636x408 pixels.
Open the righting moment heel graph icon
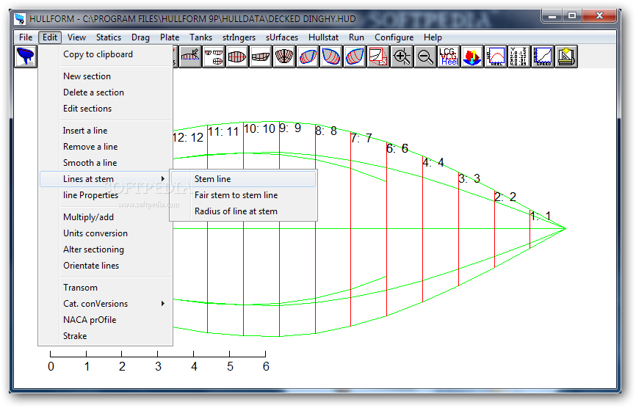tap(496, 57)
